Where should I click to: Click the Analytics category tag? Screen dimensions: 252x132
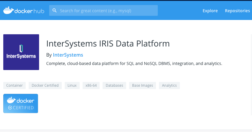click(169, 86)
